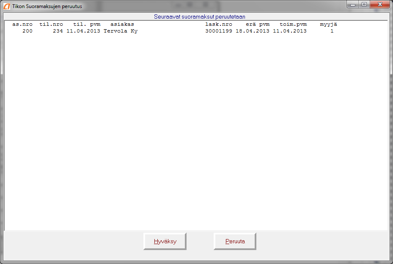The width and height of the screenshot is (393, 264).
Task: Click the Tikon app icon in title bar
Action: coord(7,6)
